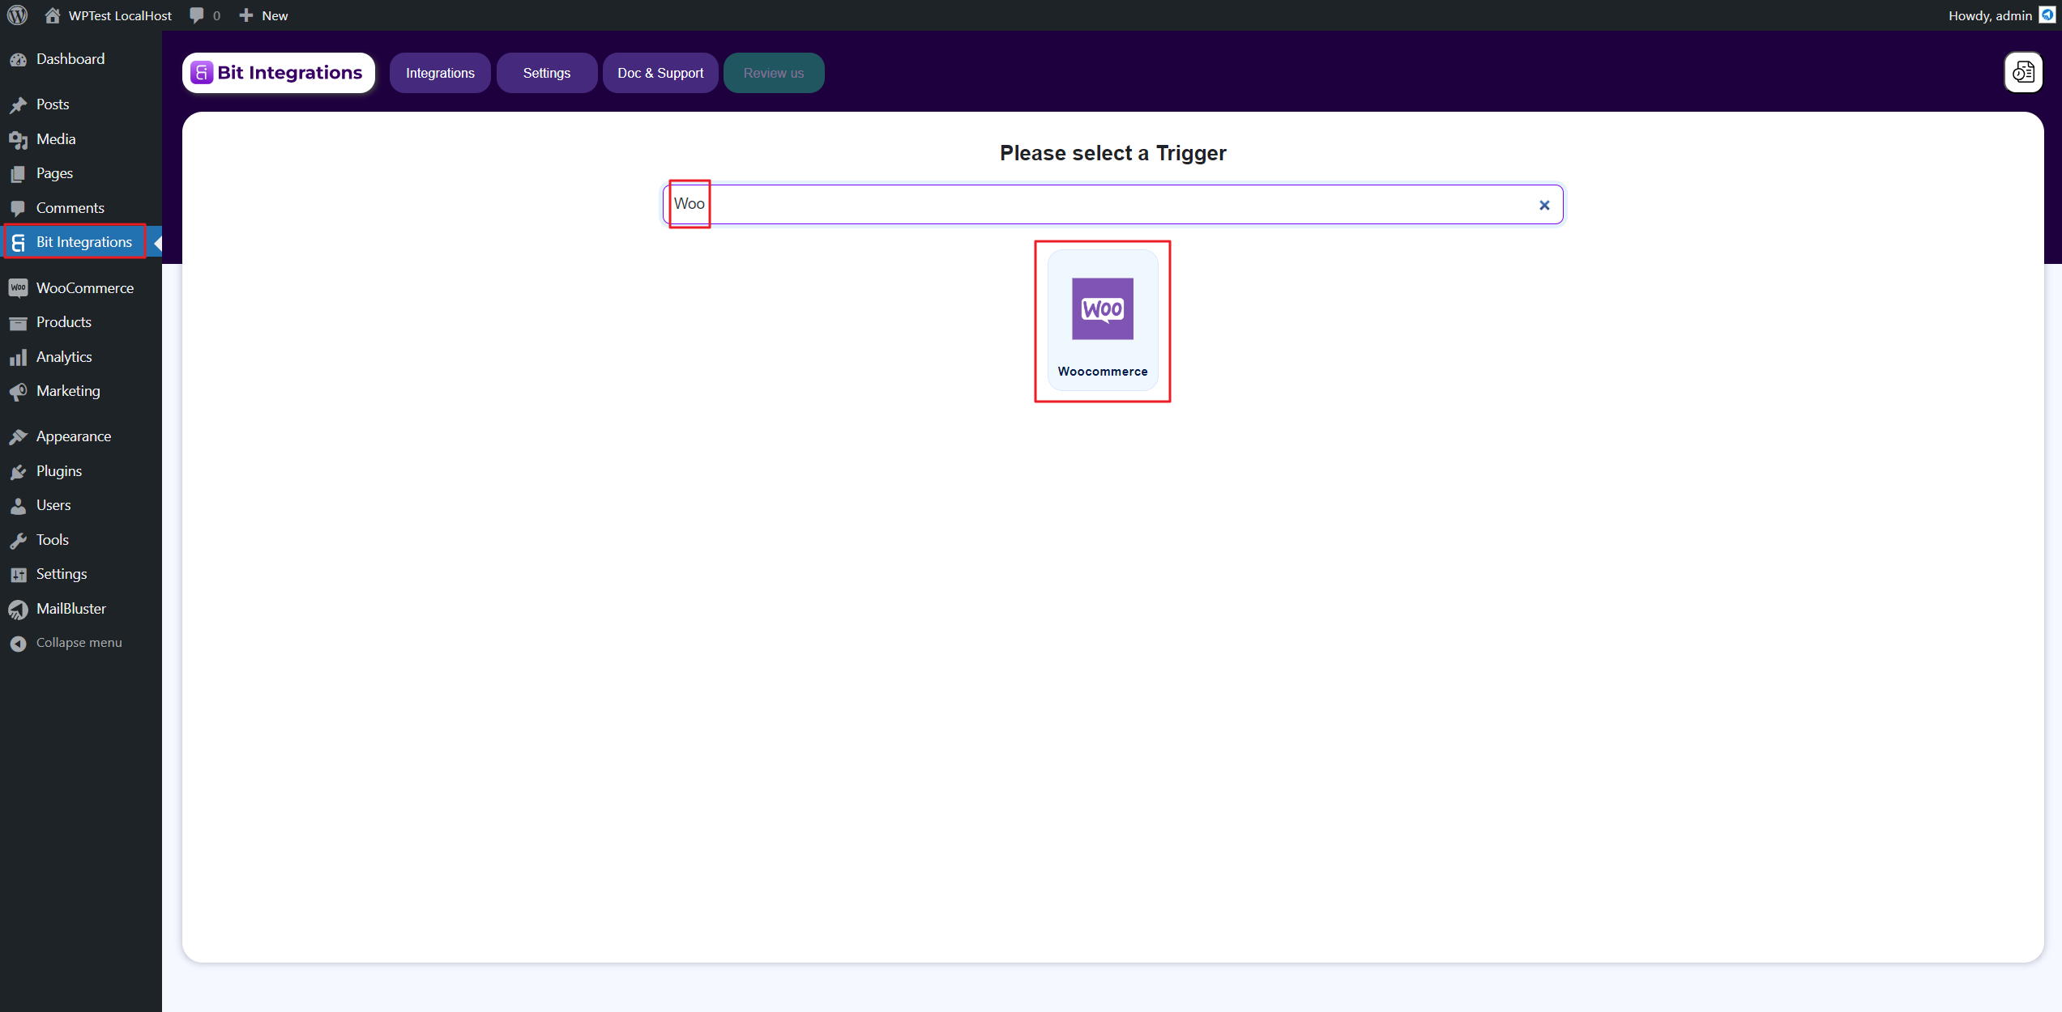Clear the trigger search field
Viewport: 2062px width, 1012px height.
tap(1544, 206)
